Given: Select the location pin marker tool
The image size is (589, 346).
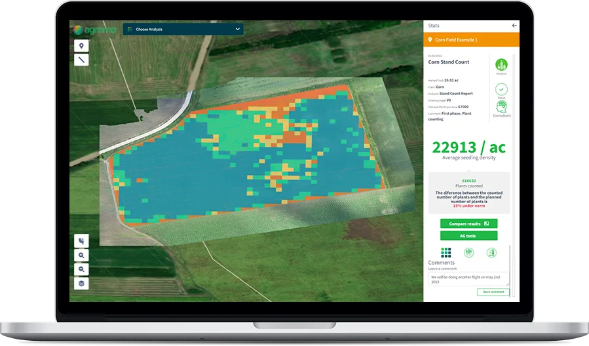Looking at the screenshot, I should pyautogui.click(x=81, y=46).
